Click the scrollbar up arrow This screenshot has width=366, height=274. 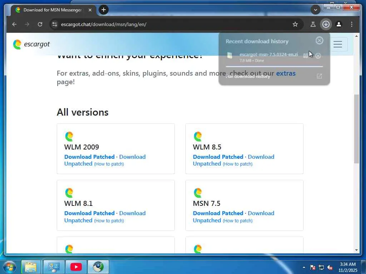pos(356,36)
